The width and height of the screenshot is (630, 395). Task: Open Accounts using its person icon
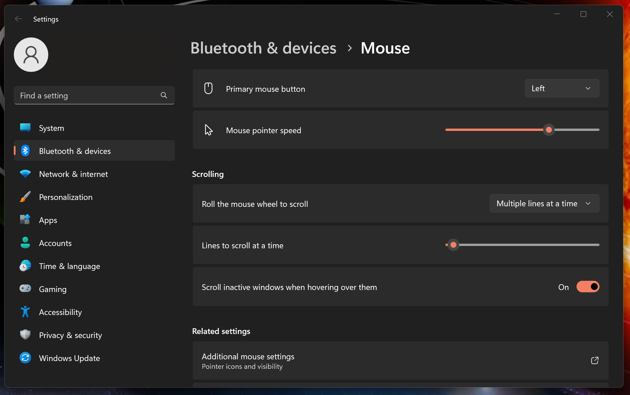pyautogui.click(x=25, y=243)
